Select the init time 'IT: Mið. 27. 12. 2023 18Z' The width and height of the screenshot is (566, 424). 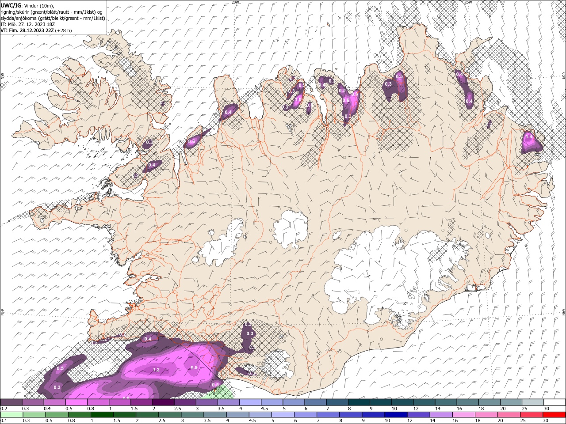tap(29, 24)
